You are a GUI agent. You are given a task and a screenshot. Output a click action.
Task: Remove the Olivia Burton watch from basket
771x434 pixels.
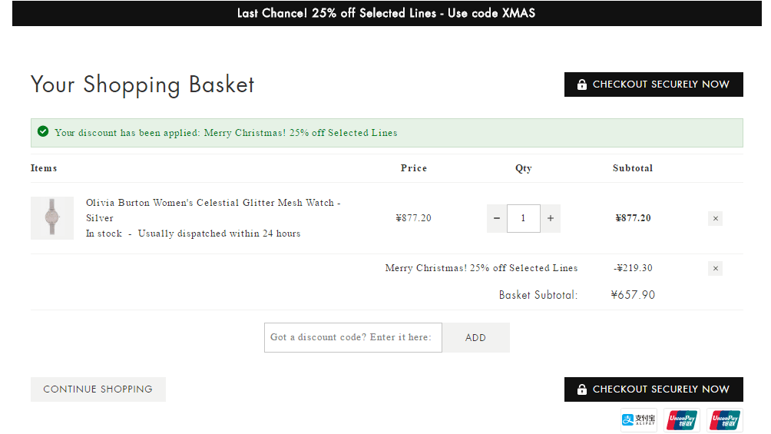pos(716,218)
